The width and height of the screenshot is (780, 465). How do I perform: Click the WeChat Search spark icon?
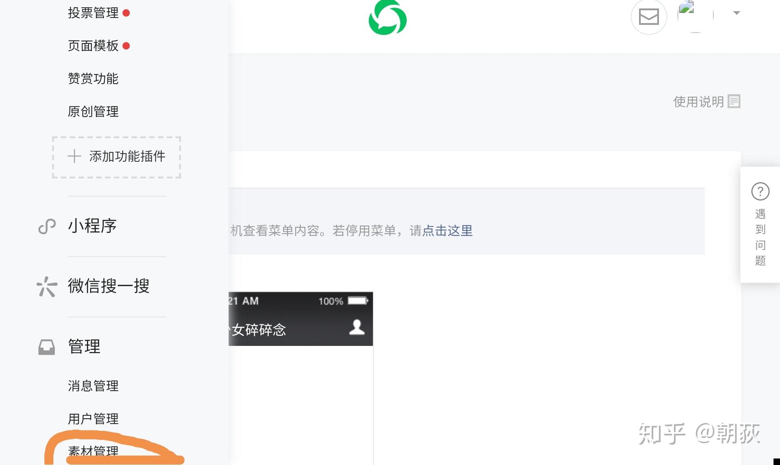click(47, 287)
